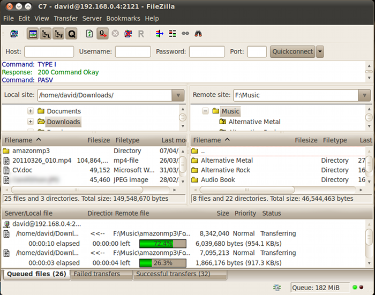Select Alternative Rock remote directory row
375x295 pixels.
point(278,170)
